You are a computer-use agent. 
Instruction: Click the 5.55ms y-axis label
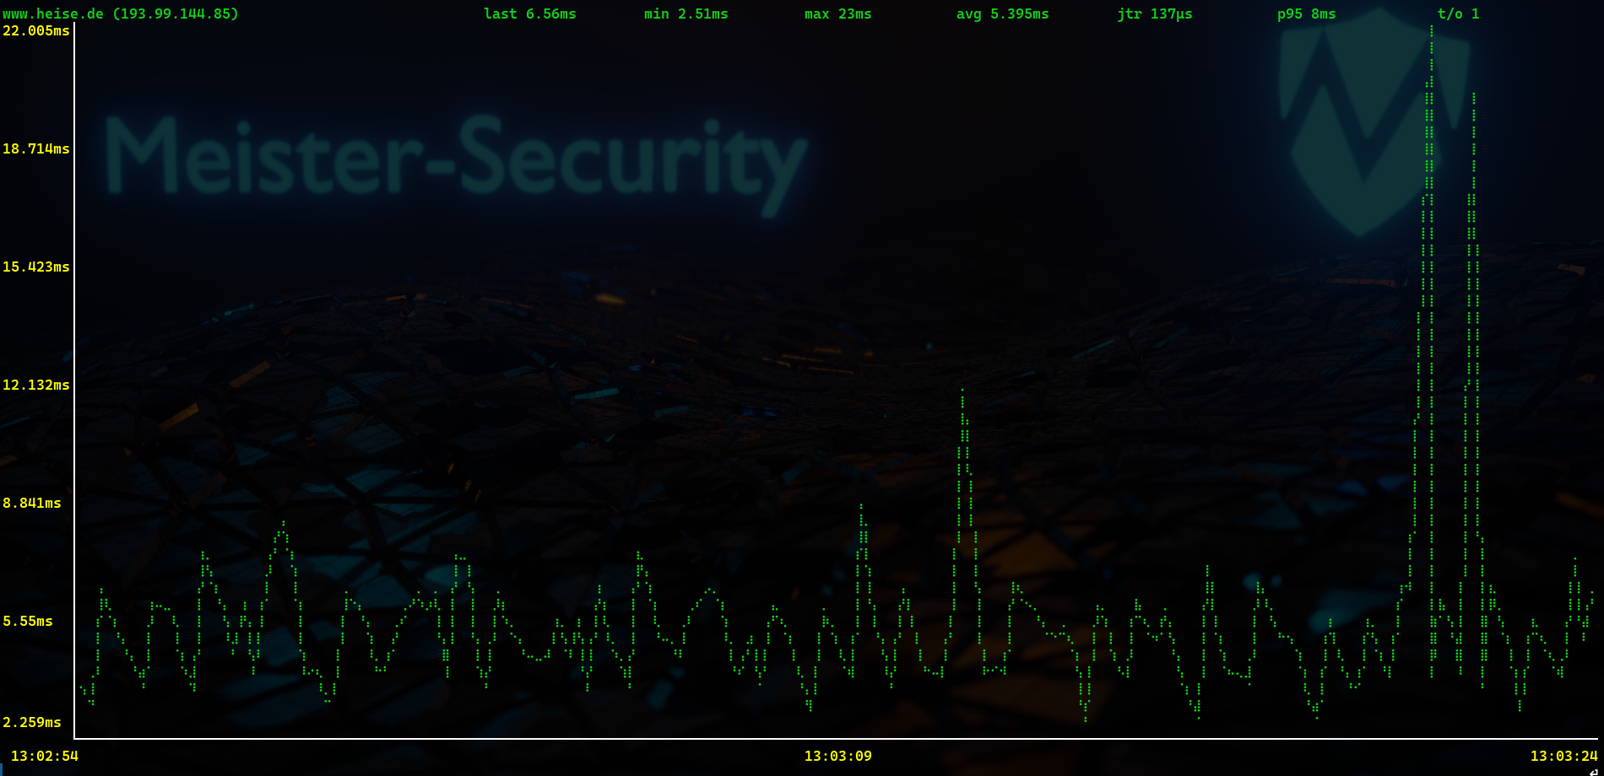pyautogui.click(x=28, y=622)
